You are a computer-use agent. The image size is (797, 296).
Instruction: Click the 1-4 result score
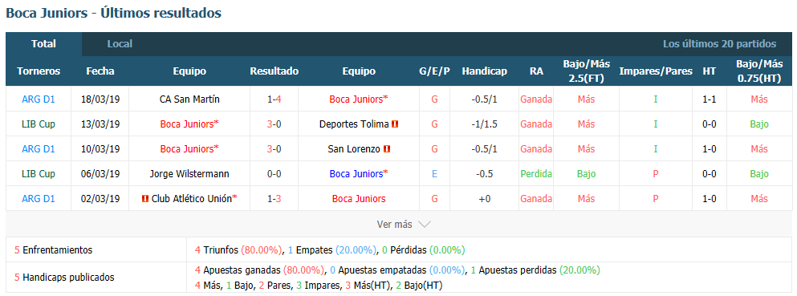pyautogui.click(x=274, y=99)
